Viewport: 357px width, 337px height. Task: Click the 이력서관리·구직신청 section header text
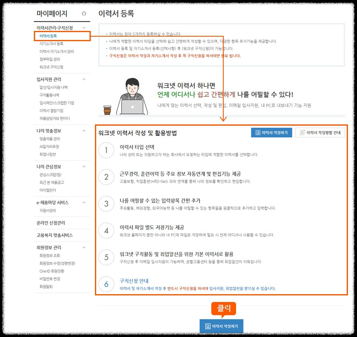[x=54, y=28]
